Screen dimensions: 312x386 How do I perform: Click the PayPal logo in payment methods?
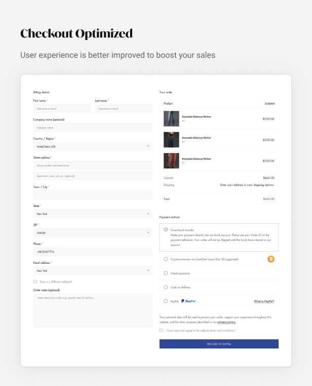[x=188, y=301]
